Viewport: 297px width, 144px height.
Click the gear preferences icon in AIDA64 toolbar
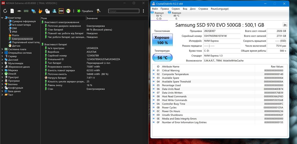pyautogui.click(x=47, y=11)
